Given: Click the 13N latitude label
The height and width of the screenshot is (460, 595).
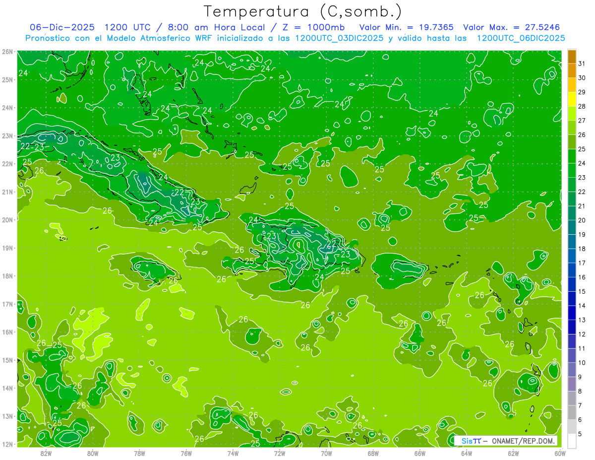Looking at the screenshot, I should (7, 416).
